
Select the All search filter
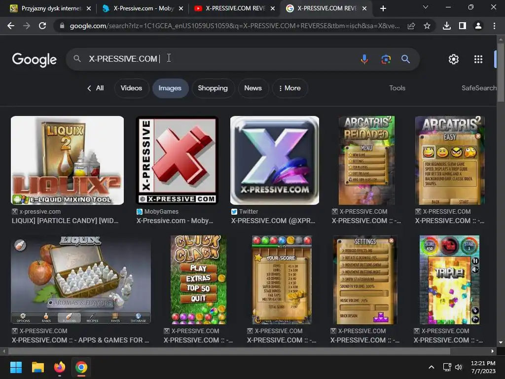pyautogui.click(x=96, y=88)
